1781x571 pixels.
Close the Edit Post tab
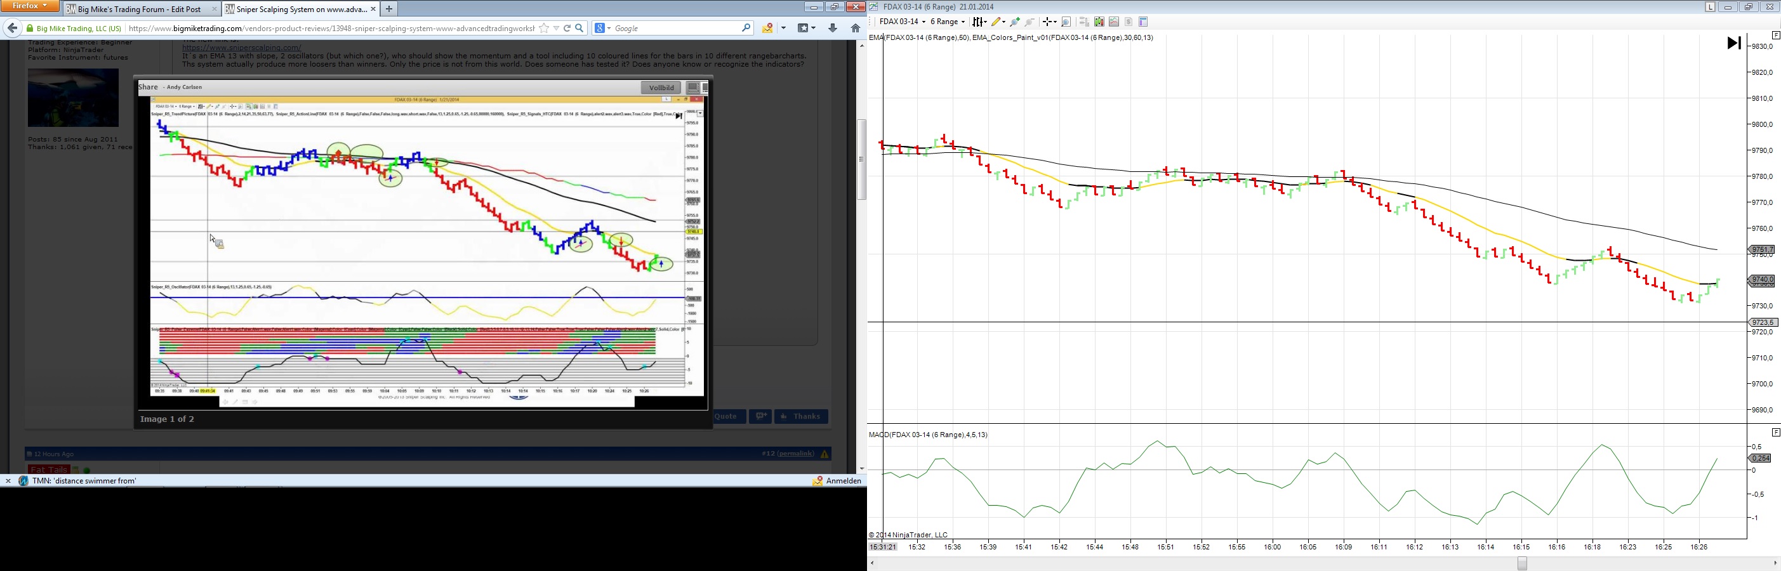[x=214, y=9]
